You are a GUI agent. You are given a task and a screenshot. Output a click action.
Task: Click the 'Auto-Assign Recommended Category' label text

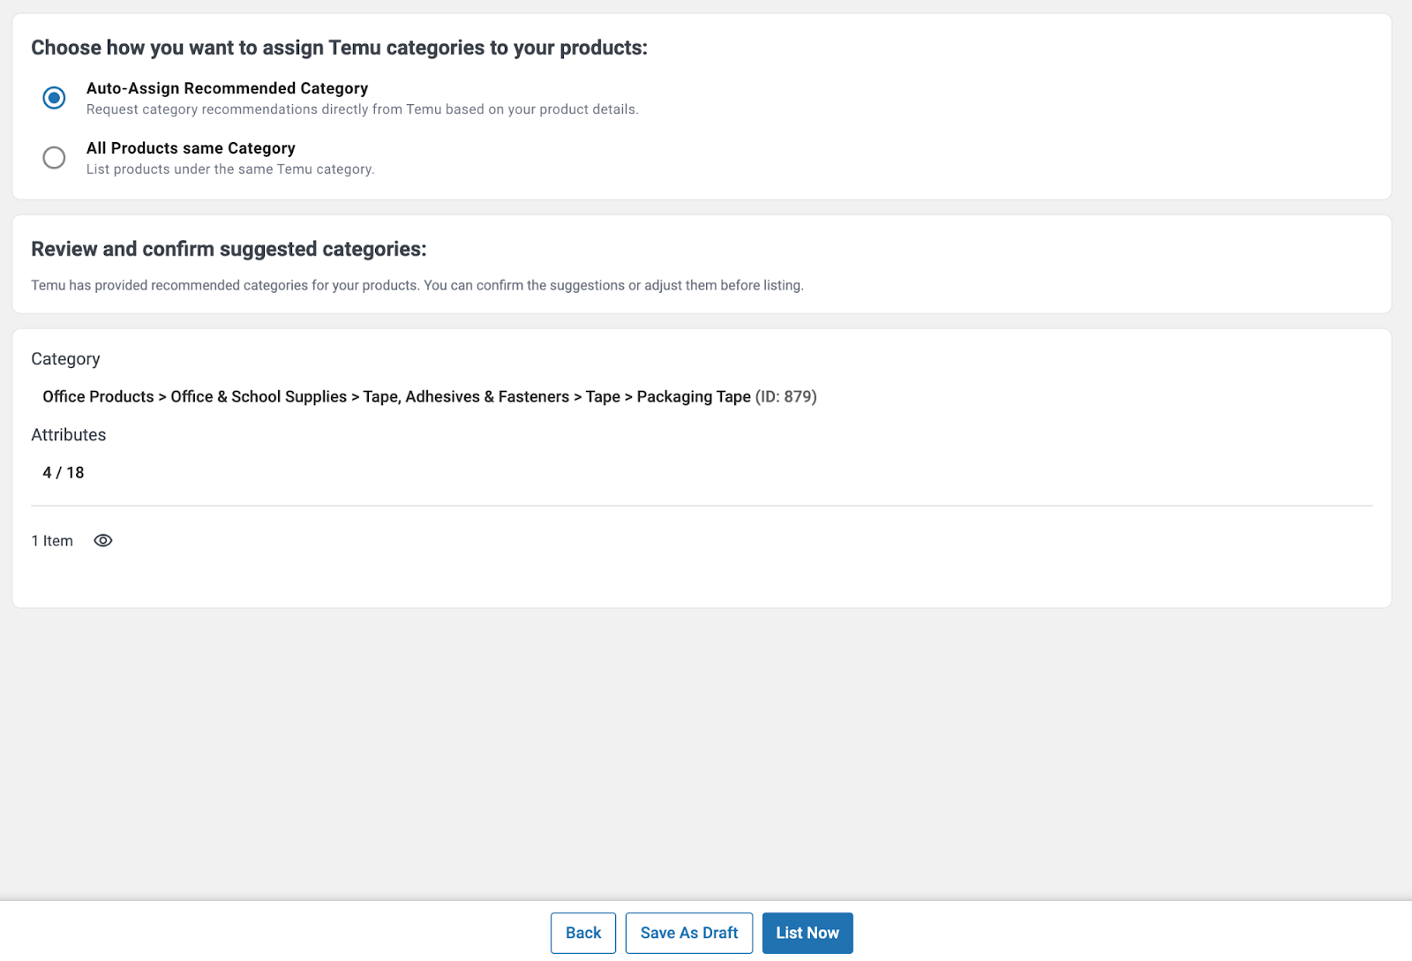tap(227, 88)
